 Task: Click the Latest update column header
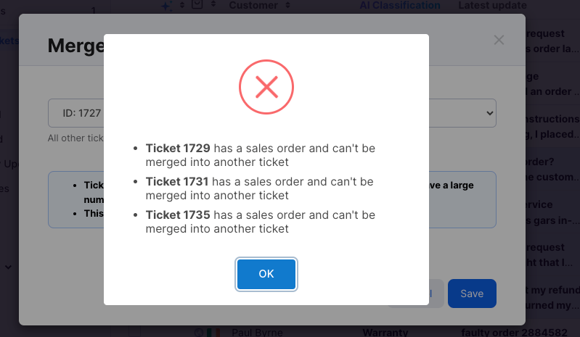[492, 5]
